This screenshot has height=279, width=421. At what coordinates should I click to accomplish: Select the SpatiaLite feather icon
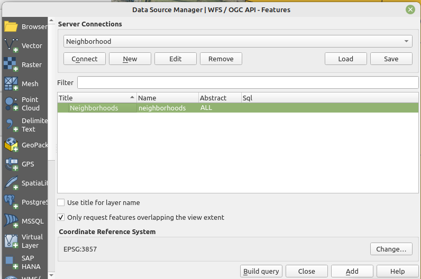(x=11, y=183)
